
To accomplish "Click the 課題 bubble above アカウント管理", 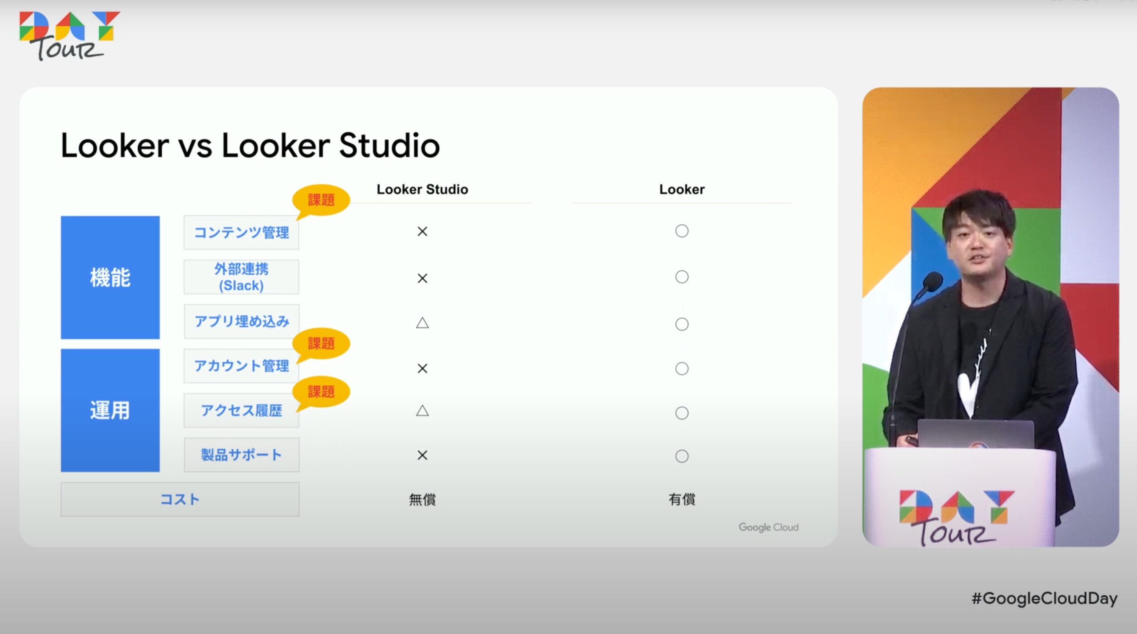I will tap(321, 343).
